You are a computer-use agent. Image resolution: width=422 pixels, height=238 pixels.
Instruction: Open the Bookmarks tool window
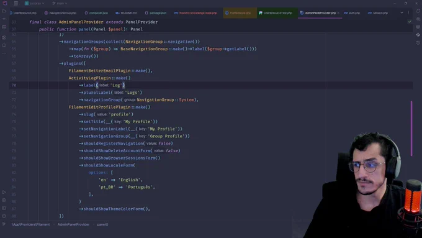click(x=4, y=45)
